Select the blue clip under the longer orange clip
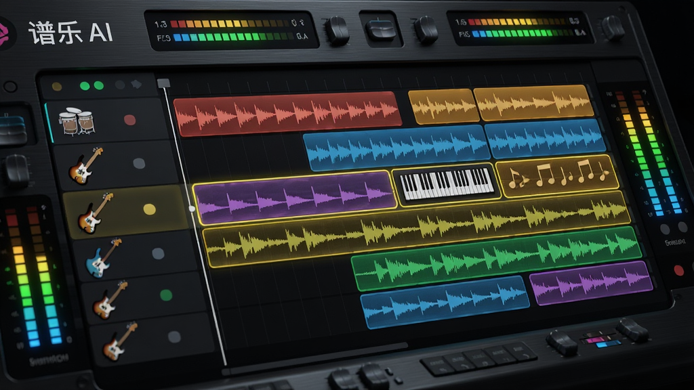Image resolution: width=694 pixels, height=390 pixels. coord(545,137)
